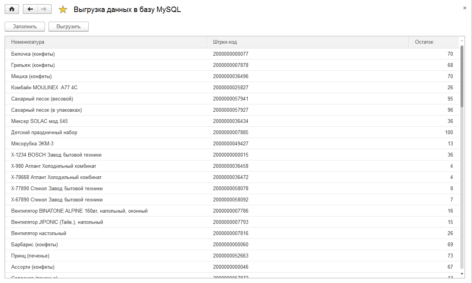This screenshot has width=472, height=283.
Task: Select barcode 2000000057941 cell
Action: (231, 99)
